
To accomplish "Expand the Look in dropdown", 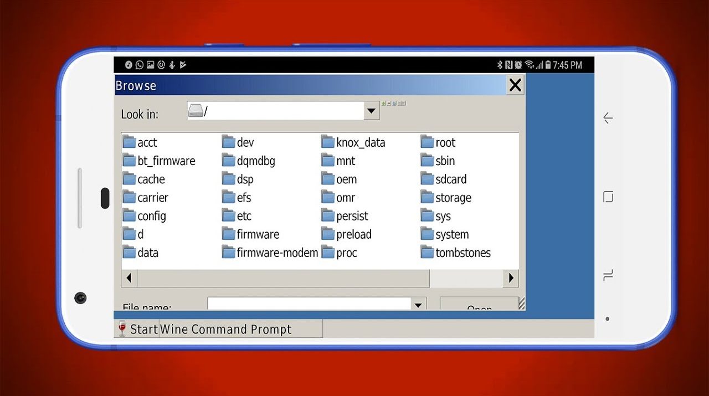I will 371,111.
